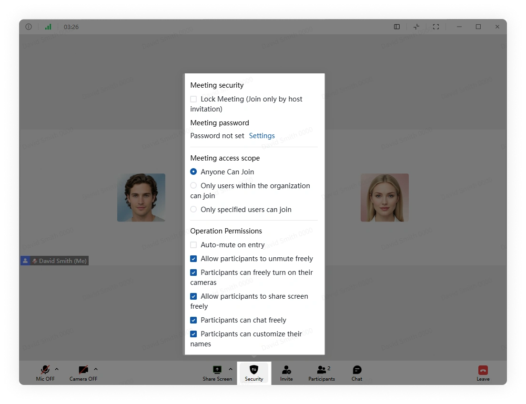Uncheck Participants can freely turn on cameras
This screenshot has height=404, width=526.
(x=193, y=273)
